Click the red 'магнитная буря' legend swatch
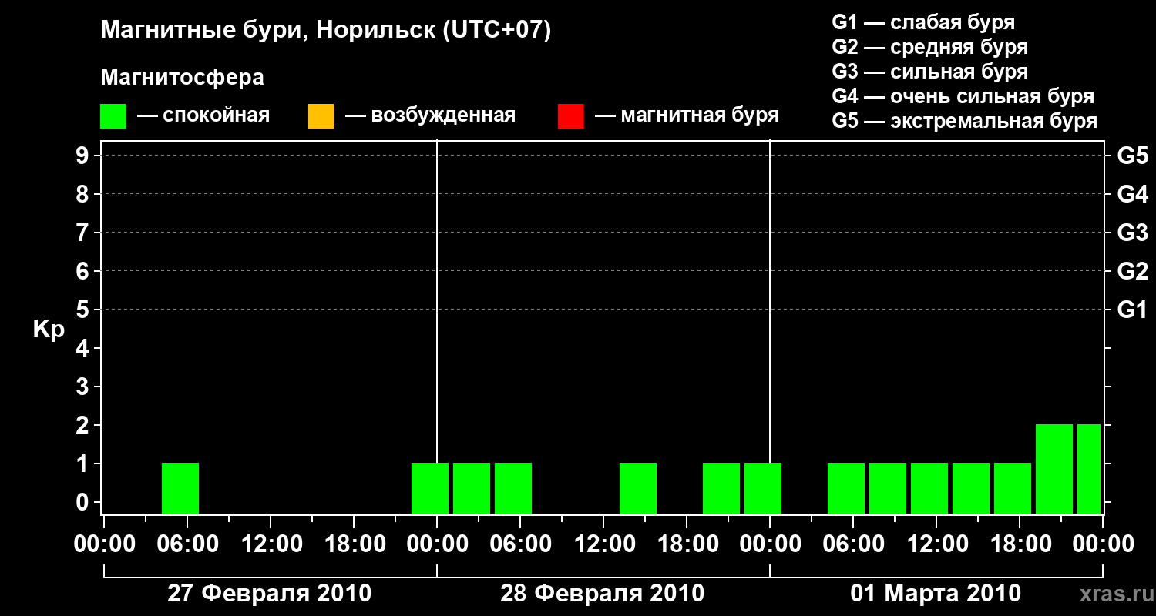This screenshot has height=616, width=1156. (570, 116)
